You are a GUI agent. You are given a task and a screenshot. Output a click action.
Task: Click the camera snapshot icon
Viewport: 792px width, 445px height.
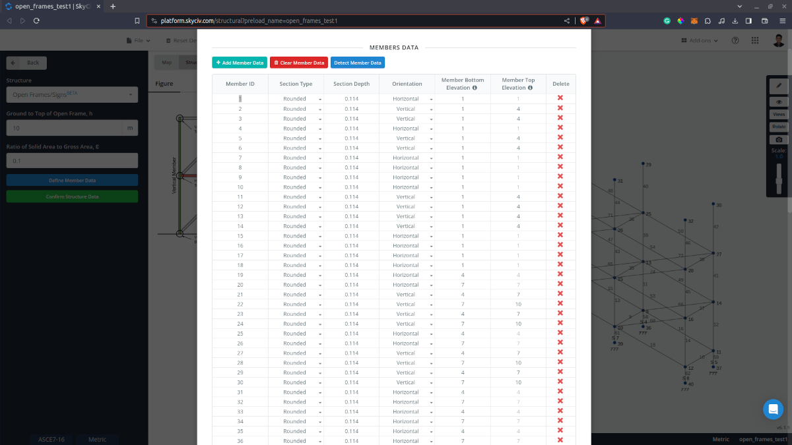[x=779, y=139]
